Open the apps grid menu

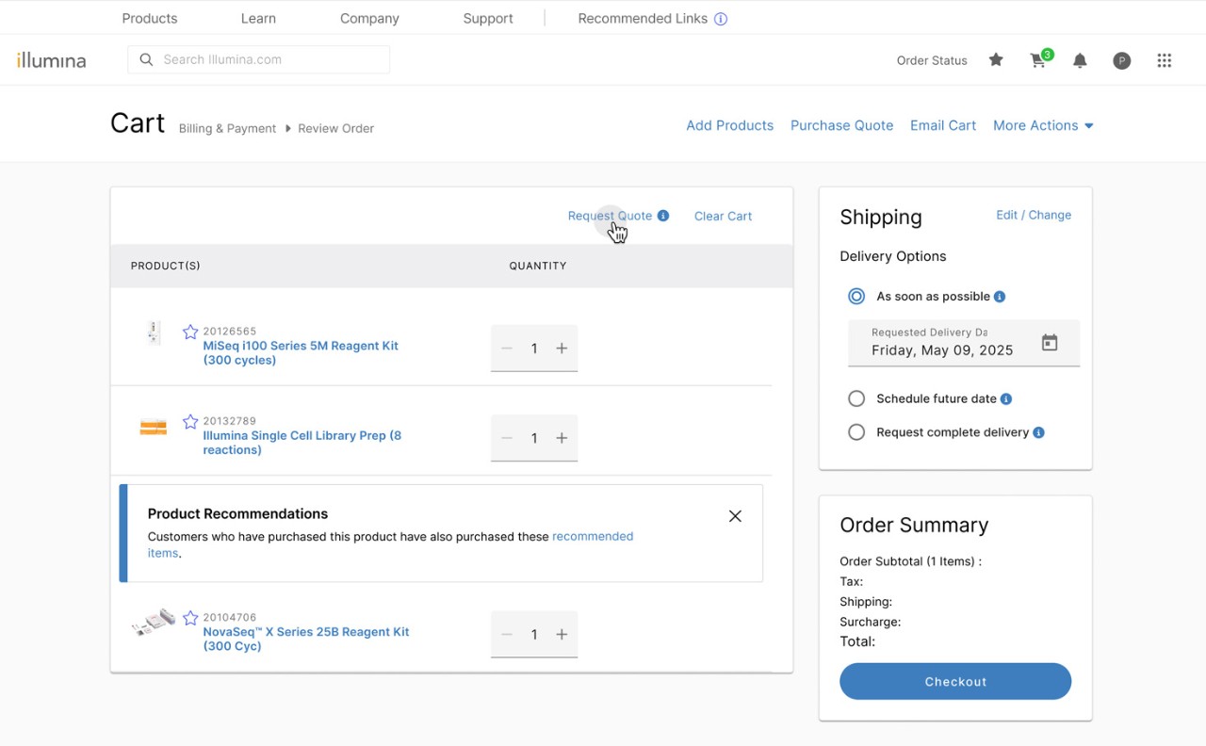click(x=1165, y=60)
